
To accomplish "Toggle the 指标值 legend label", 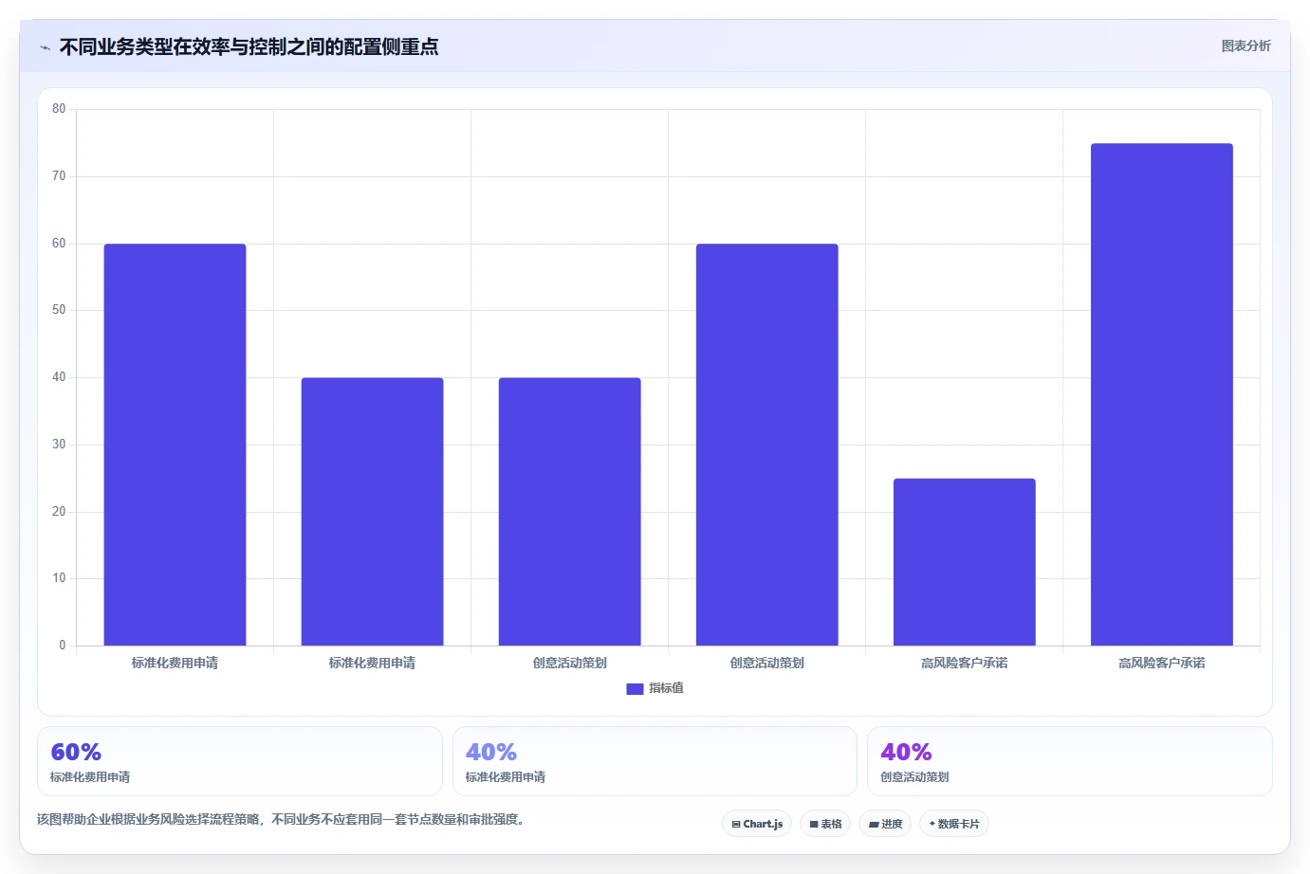I will tap(666, 688).
